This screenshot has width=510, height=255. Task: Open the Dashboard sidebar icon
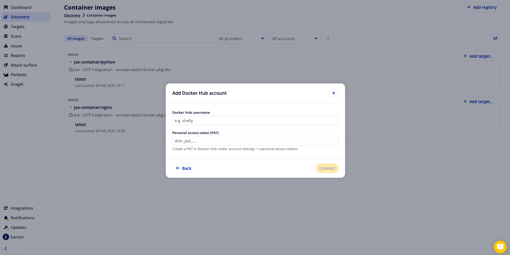click(x=6, y=7)
